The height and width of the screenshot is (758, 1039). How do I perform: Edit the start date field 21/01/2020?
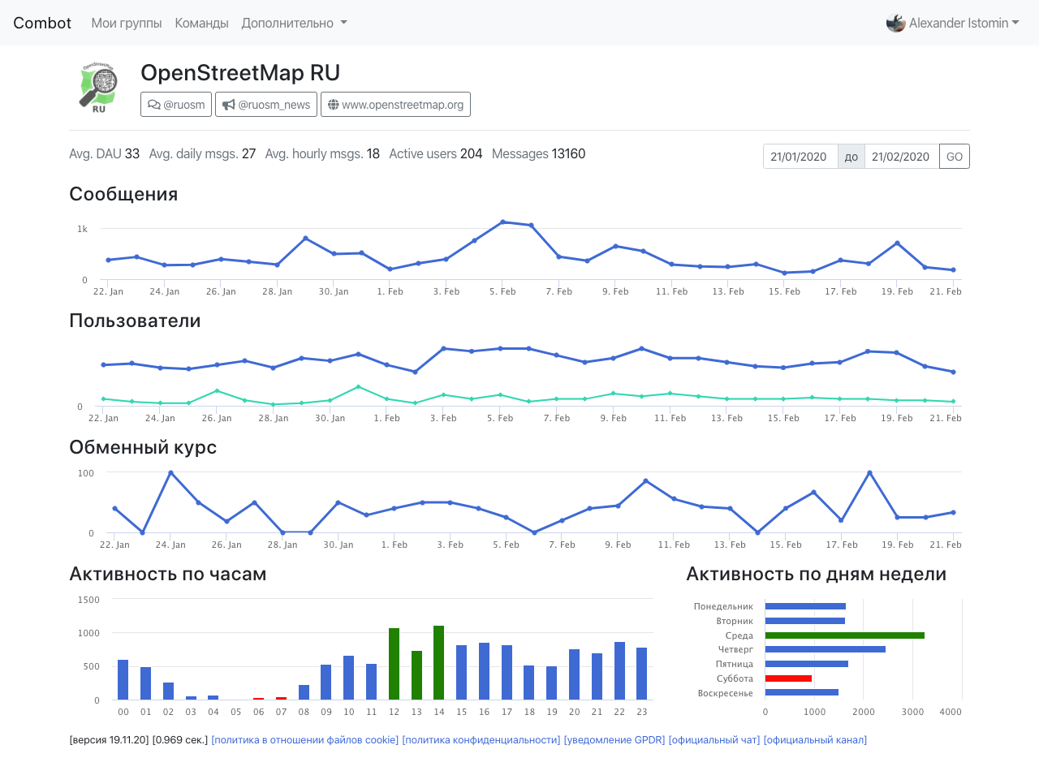pos(800,157)
